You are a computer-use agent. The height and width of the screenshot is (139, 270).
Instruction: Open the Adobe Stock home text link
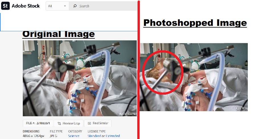pos(26,6)
